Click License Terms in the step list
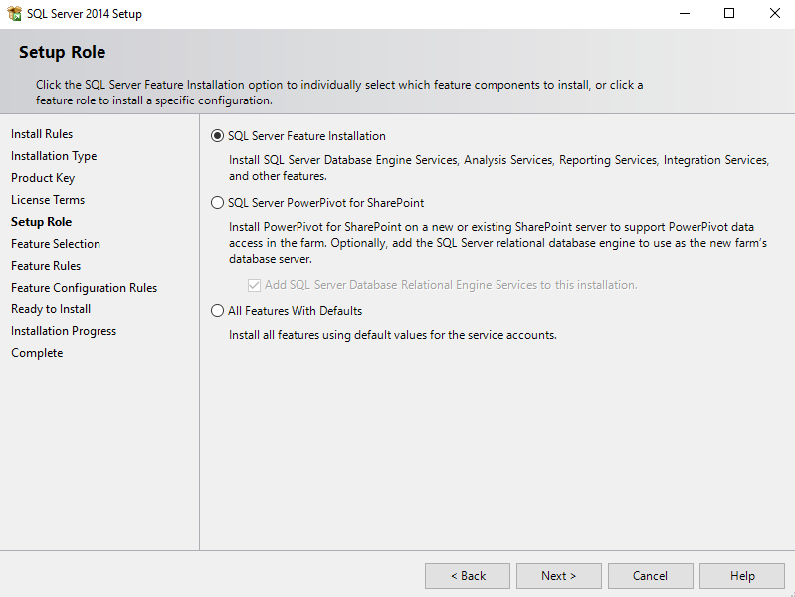 click(x=48, y=200)
